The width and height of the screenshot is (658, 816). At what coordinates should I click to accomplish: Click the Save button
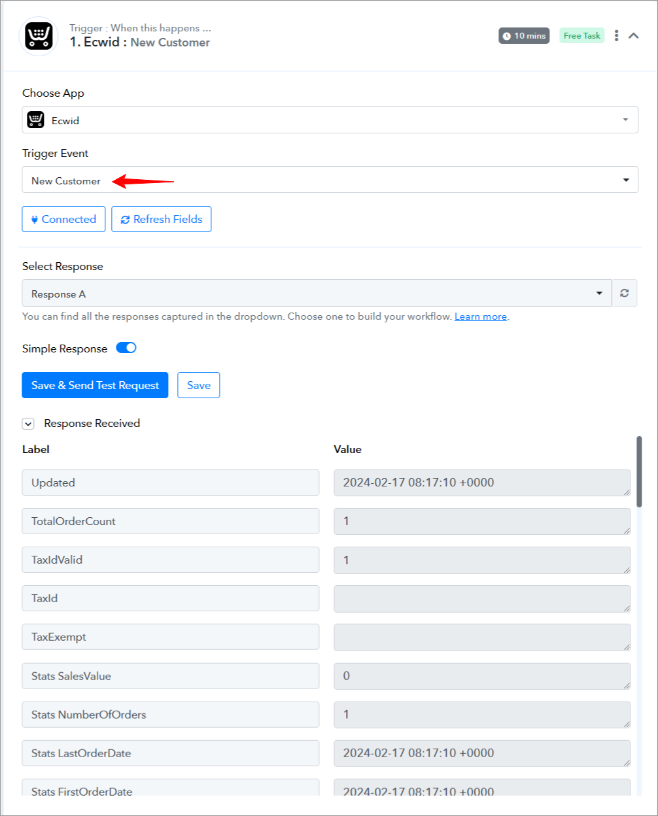click(199, 385)
